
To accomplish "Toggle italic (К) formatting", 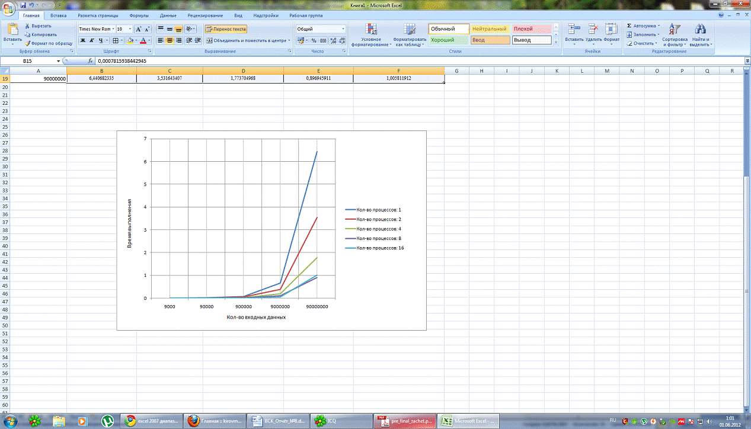I will [92, 40].
